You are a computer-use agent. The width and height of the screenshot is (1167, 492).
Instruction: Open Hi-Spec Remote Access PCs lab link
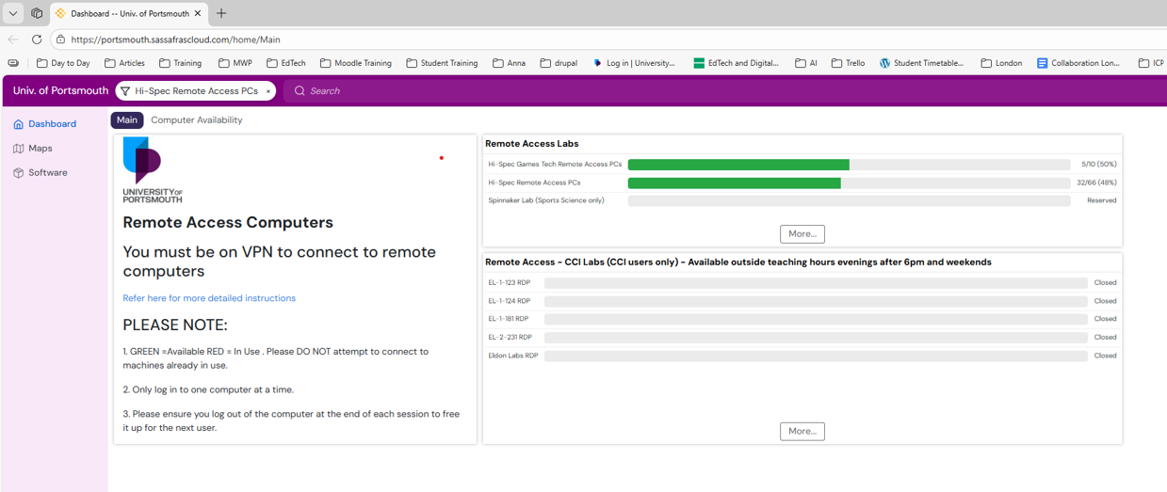pos(534,183)
